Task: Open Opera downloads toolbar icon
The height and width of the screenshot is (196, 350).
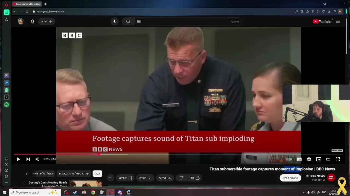Action: pos(329,11)
